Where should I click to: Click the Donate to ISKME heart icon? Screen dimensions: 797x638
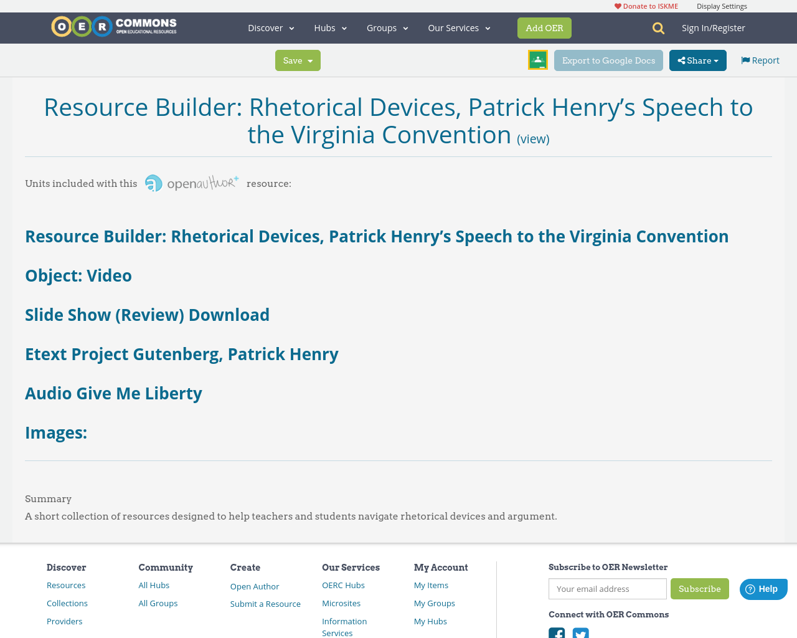click(617, 5)
